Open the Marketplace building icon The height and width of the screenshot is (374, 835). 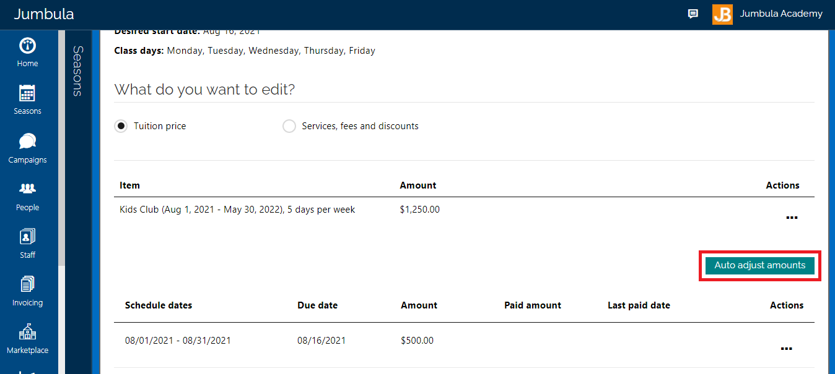(27, 332)
